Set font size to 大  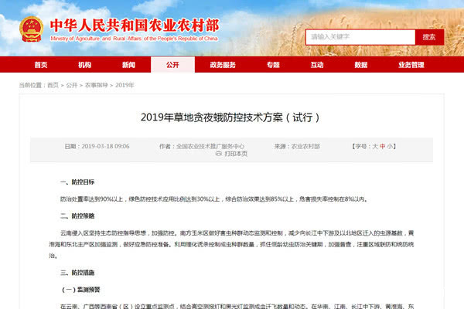click(x=375, y=146)
